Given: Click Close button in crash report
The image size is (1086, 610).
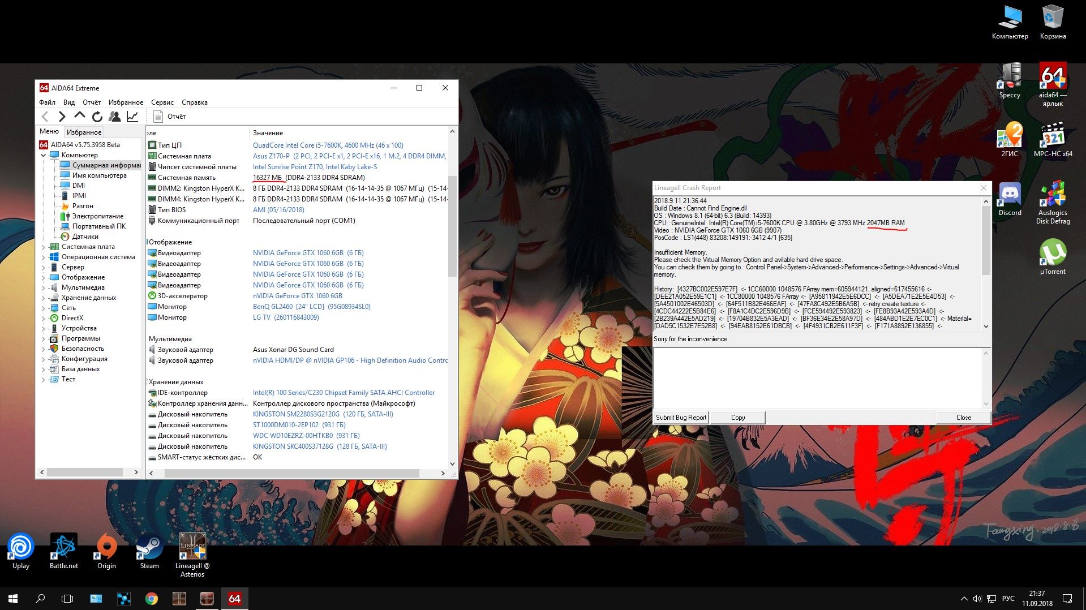Looking at the screenshot, I should pos(963,418).
